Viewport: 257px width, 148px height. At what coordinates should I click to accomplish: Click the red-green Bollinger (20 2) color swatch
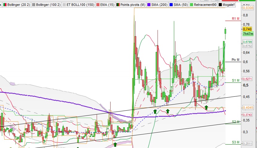click(5, 5)
